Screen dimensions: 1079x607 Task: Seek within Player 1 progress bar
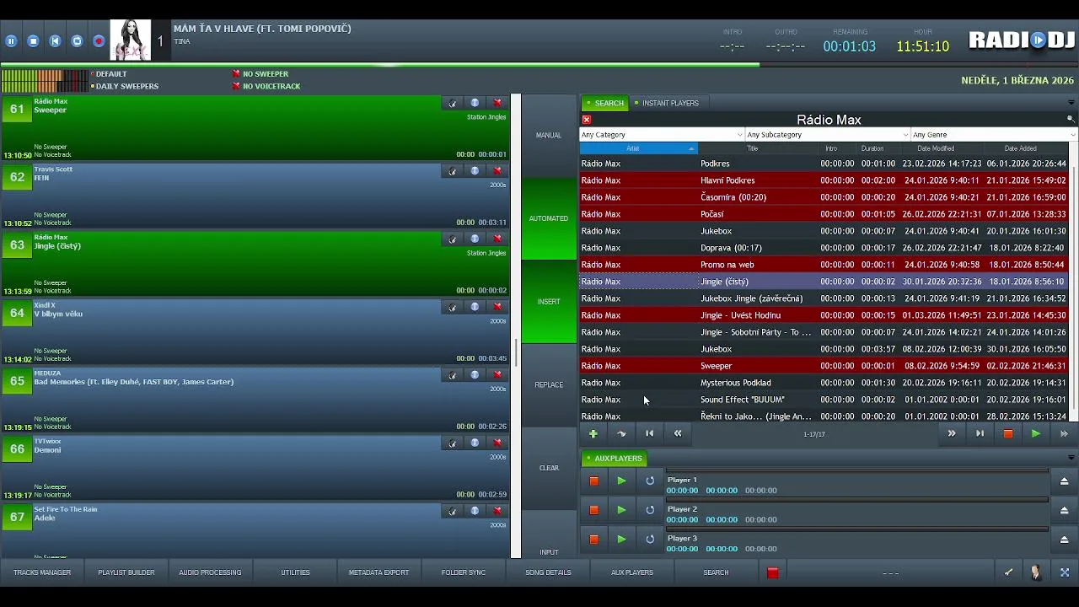[857, 471]
